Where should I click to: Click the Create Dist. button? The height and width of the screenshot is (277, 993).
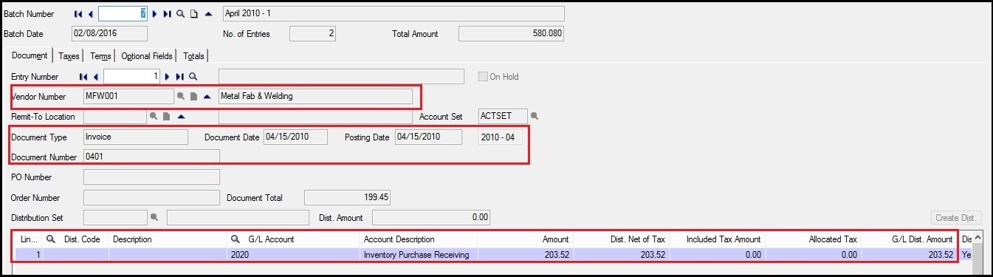pos(956,218)
